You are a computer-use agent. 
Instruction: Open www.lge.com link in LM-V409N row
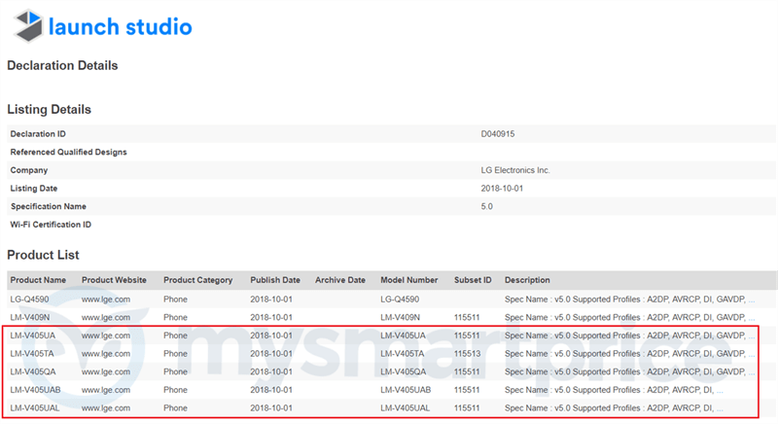[x=106, y=317]
